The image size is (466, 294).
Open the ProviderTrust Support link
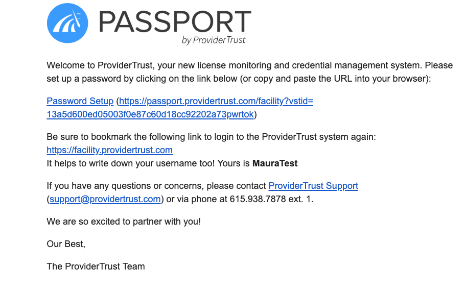(313, 186)
